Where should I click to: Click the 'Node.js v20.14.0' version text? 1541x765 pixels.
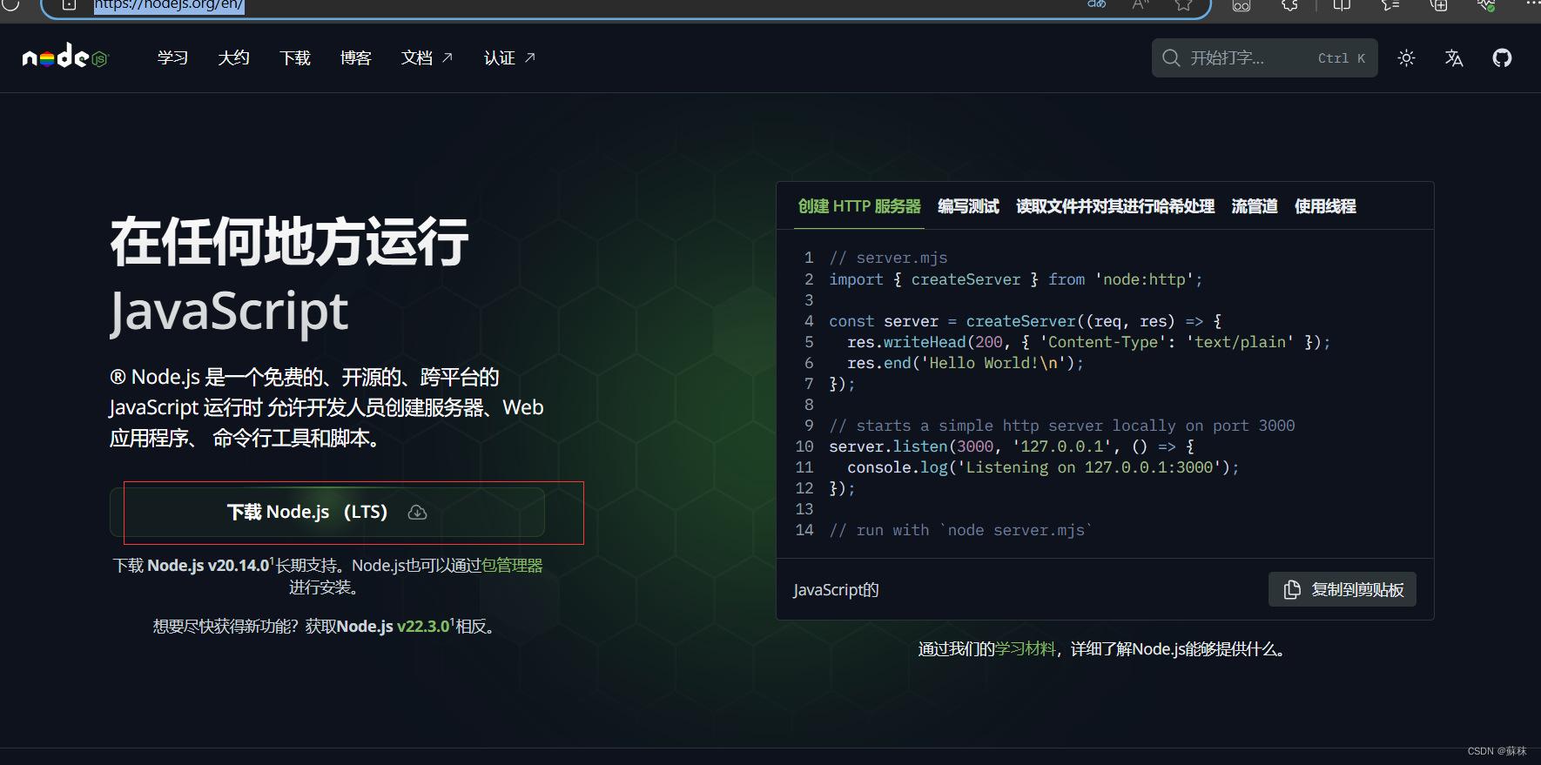click(x=208, y=566)
